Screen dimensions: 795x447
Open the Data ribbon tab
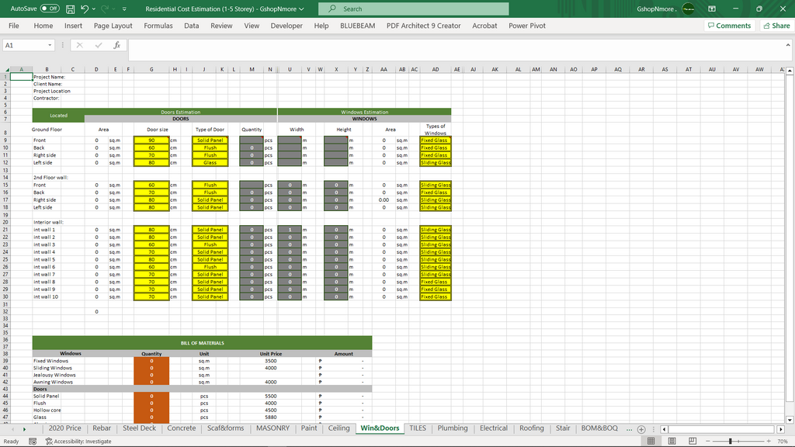[191, 26]
